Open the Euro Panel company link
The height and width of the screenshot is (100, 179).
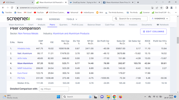(x=22, y=73)
